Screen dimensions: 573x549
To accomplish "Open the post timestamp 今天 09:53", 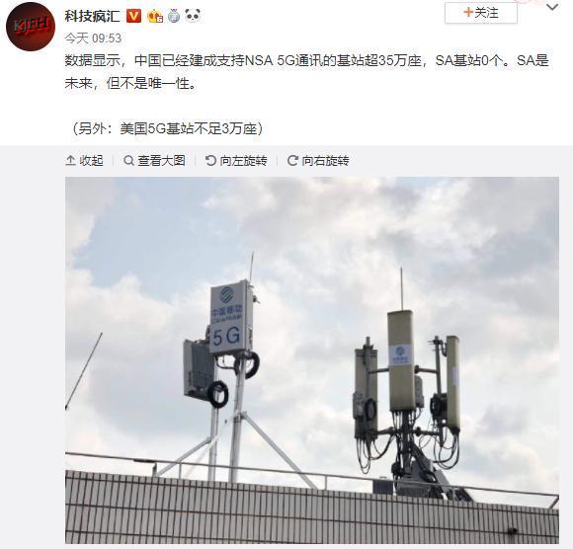I will pos(93,38).
